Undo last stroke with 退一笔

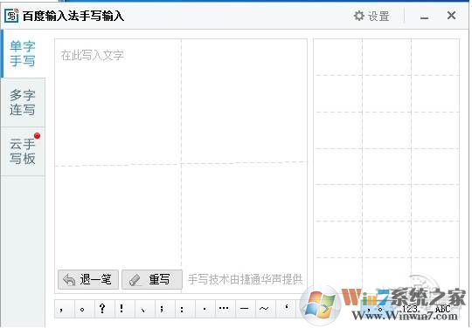point(88,280)
